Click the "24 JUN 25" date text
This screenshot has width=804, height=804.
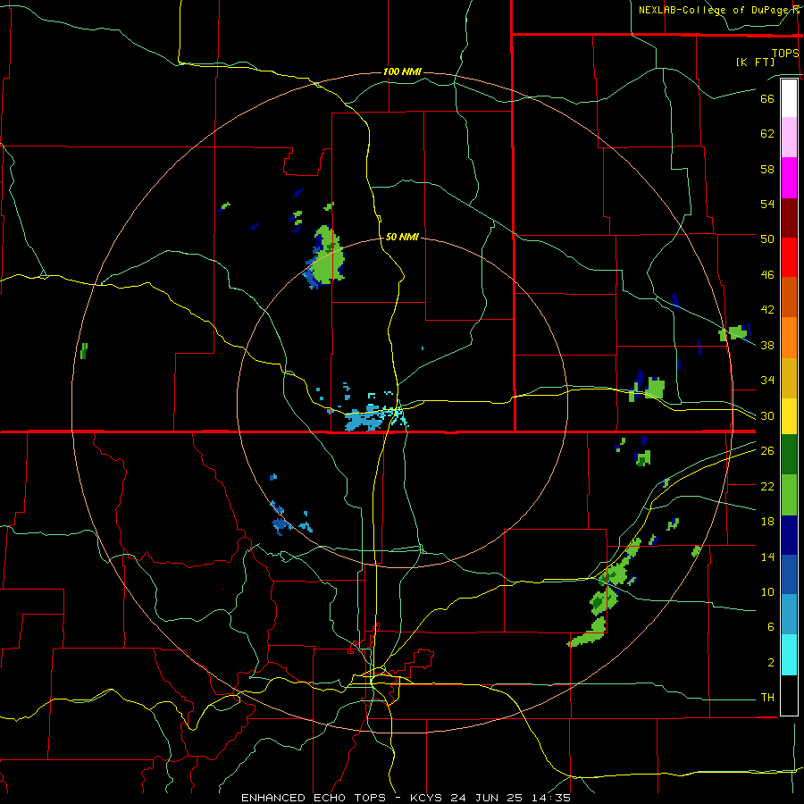tap(487, 798)
